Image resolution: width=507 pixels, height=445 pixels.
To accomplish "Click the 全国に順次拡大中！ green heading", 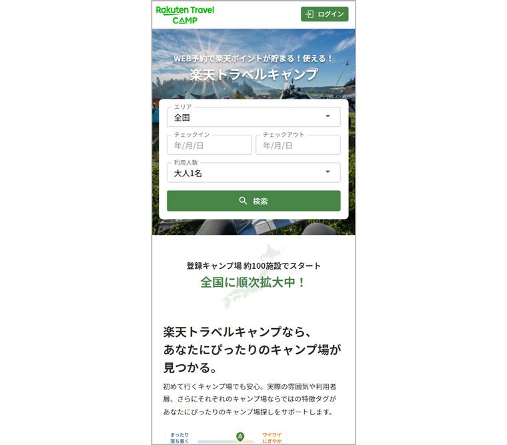I will [x=253, y=282].
